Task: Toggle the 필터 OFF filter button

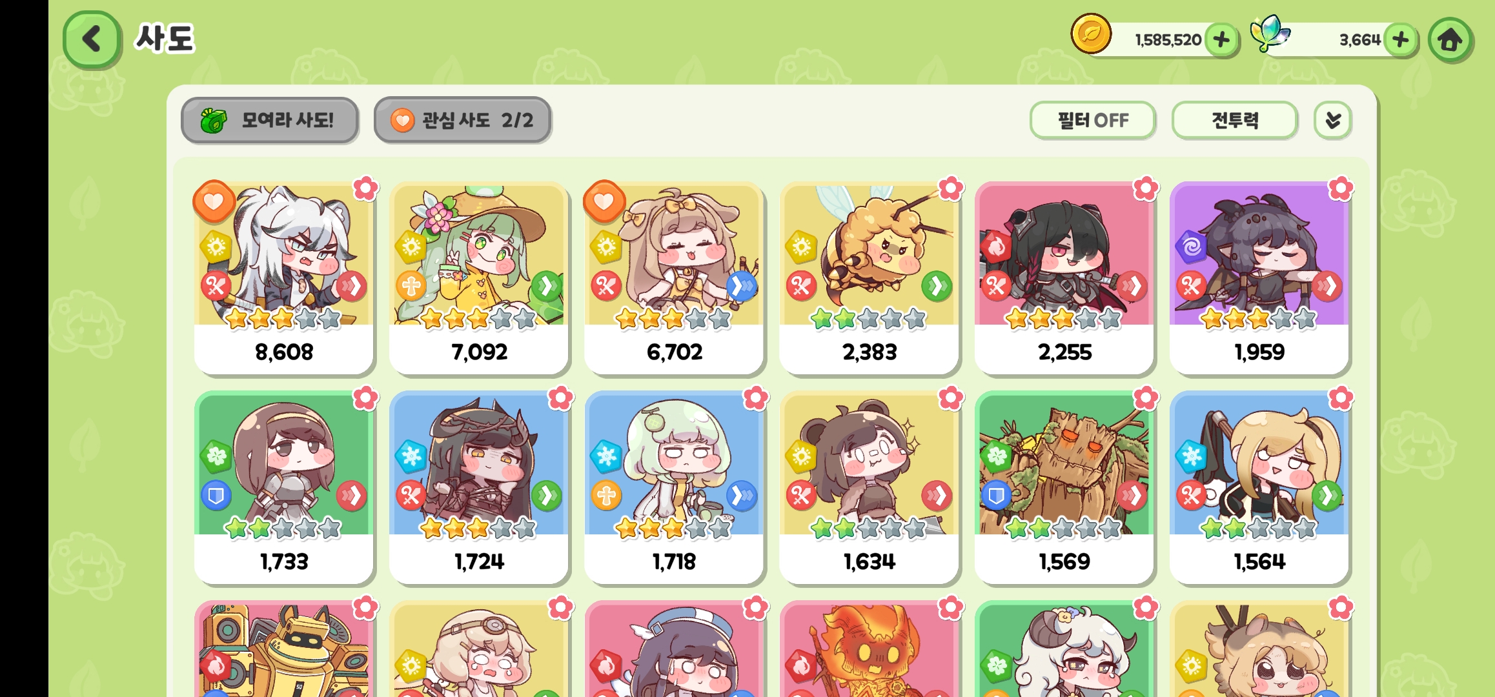Action: [x=1092, y=120]
